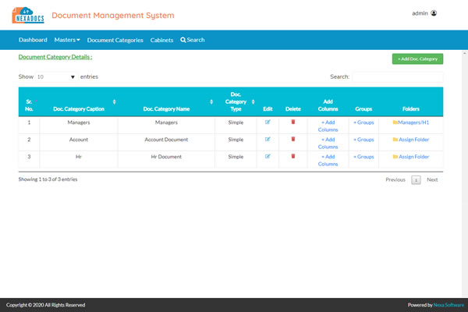Click the edit icon for Account row

pyautogui.click(x=268, y=139)
